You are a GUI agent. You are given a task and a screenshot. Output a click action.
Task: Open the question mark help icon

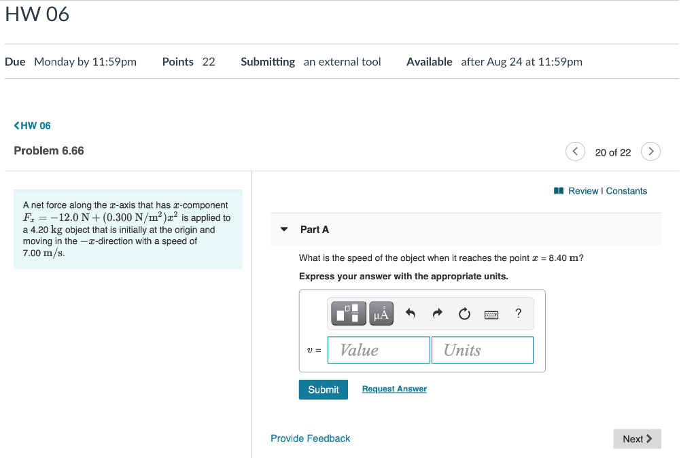pos(518,313)
